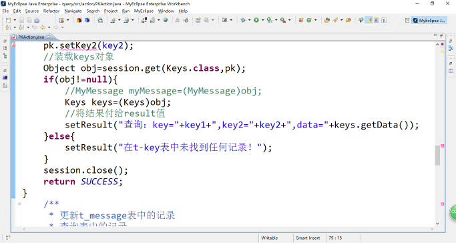Click the New Java Class green C icon
The height and width of the screenshot is (243, 456).
pyautogui.click(x=309, y=20)
